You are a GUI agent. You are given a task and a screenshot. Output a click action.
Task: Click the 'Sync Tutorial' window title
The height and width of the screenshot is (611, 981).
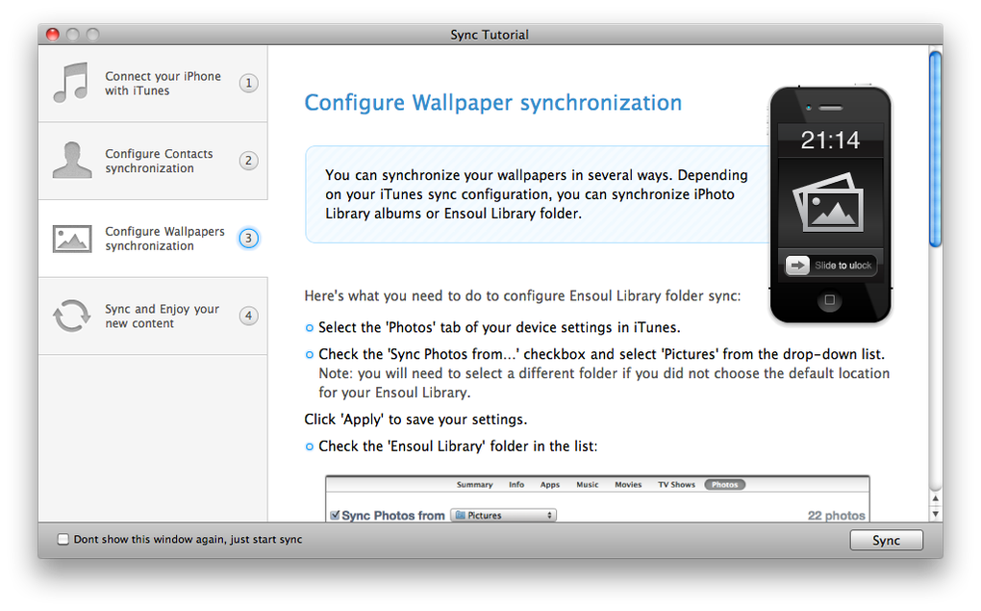pos(490,35)
